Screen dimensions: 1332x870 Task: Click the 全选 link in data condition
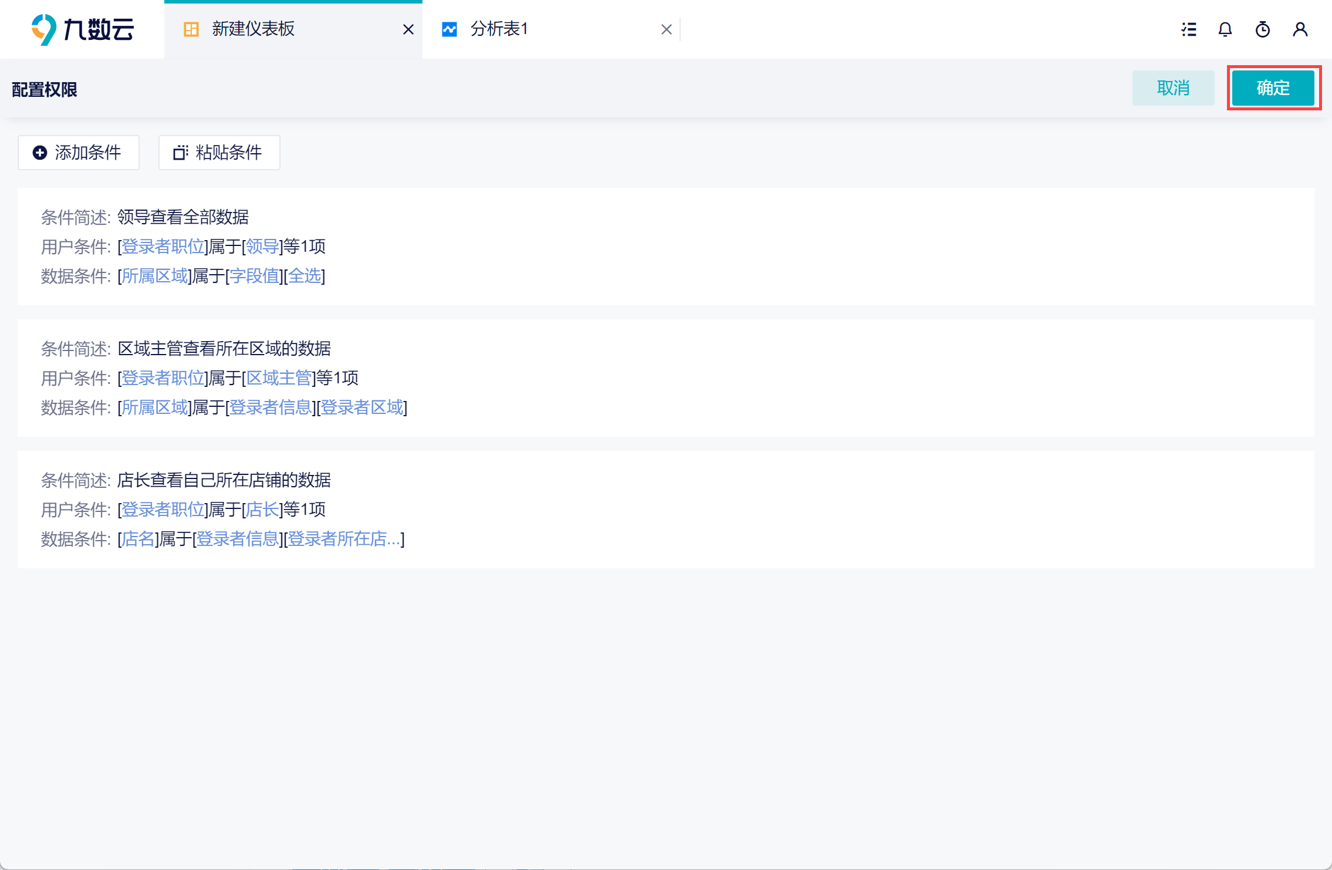tap(305, 276)
